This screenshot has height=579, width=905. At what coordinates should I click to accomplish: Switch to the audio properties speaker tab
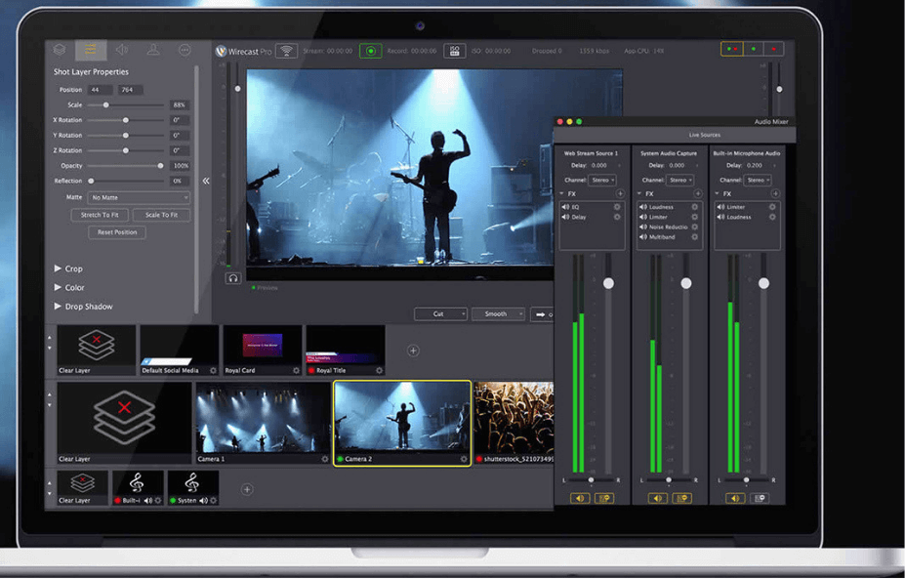pos(122,50)
